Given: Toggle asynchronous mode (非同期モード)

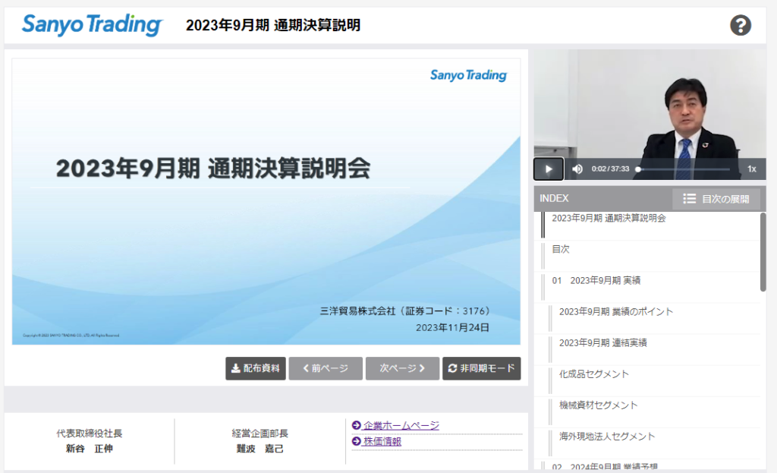Looking at the screenshot, I should [x=482, y=368].
